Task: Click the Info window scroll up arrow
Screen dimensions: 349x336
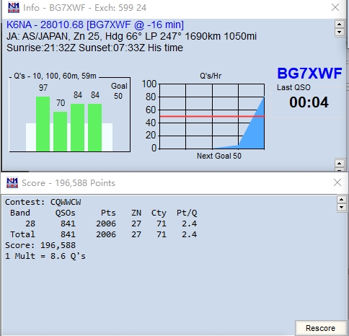Action: [340, 25]
